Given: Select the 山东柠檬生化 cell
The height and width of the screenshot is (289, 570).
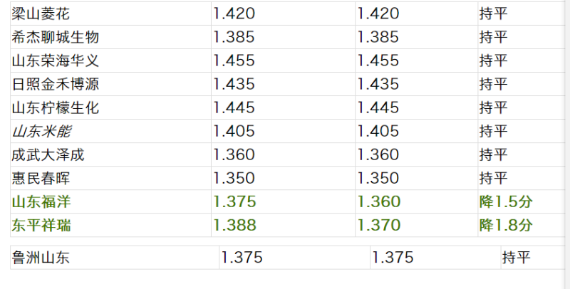Looking at the screenshot, I should (110, 107).
